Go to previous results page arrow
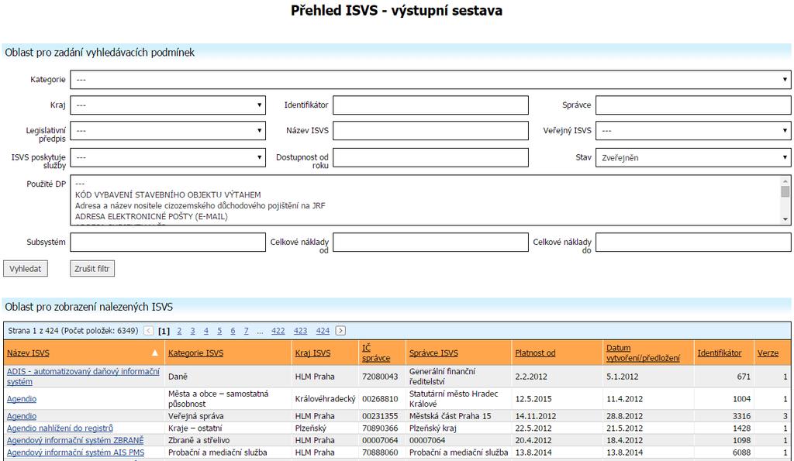Image resolution: width=794 pixels, height=461 pixels. pos(148,330)
